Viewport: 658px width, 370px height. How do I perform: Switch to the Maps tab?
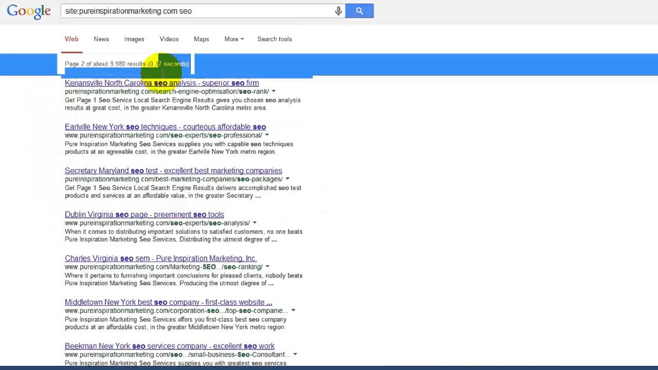[x=202, y=39]
